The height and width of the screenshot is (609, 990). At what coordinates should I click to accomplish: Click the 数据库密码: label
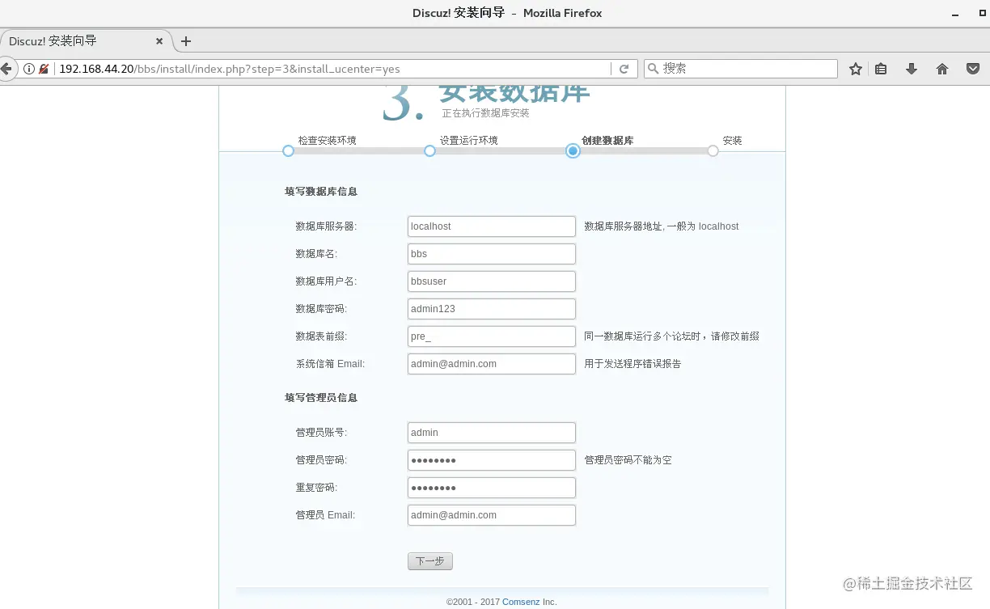pyautogui.click(x=321, y=309)
